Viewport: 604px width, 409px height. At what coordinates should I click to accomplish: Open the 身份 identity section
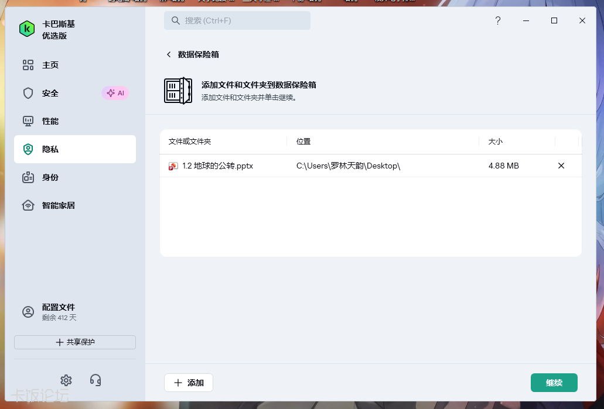pos(75,177)
